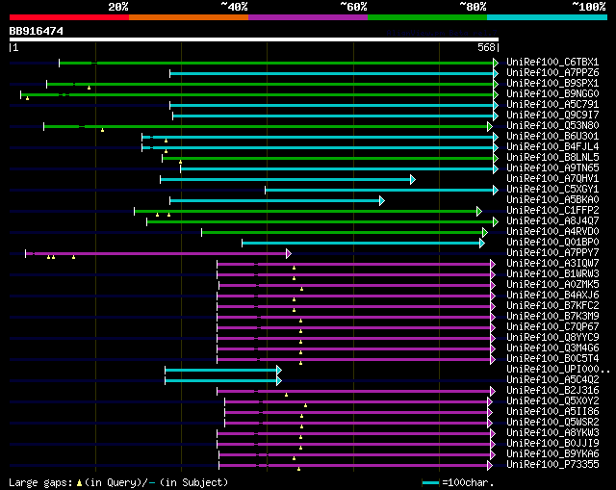Click the orange ~40% identity legend segment
This screenshot has width=616, height=490.
[189, 17]
